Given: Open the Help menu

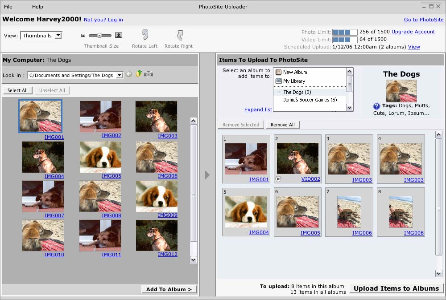Looking at the screenshot, I should pyautogui.click(x=37, y=7).
